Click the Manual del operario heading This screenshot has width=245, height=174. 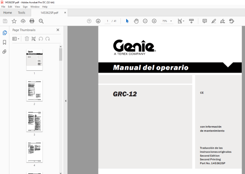(151, 67)
